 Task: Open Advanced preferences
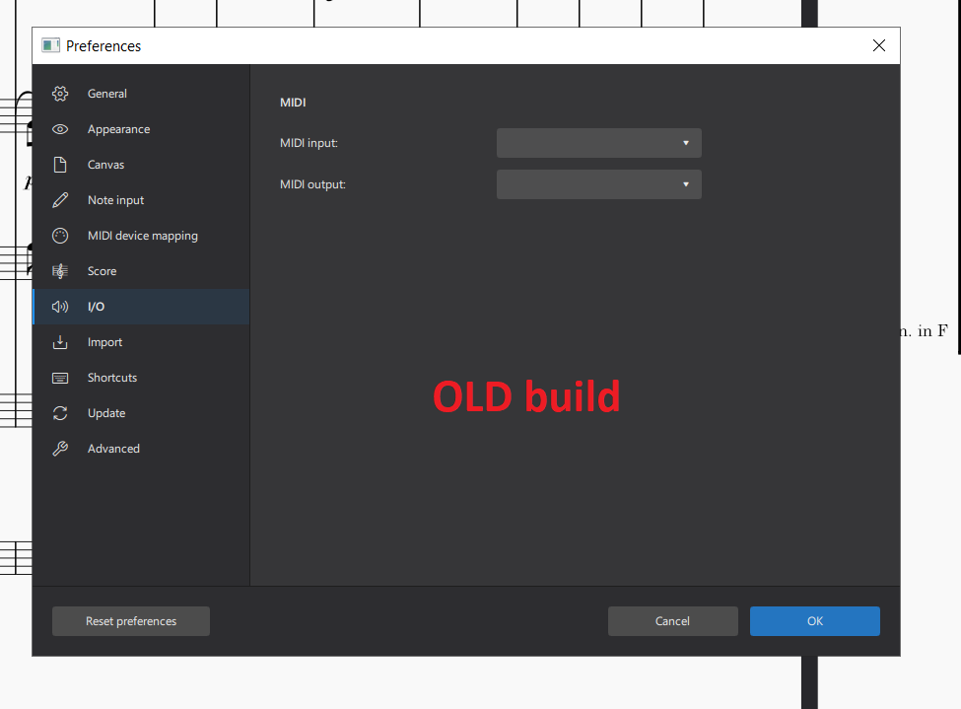(142, 449)
